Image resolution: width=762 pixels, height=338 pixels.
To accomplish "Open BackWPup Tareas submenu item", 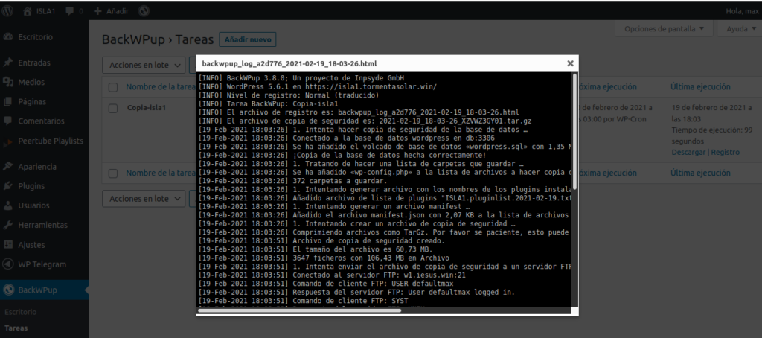I will click(x=16, y=328).
